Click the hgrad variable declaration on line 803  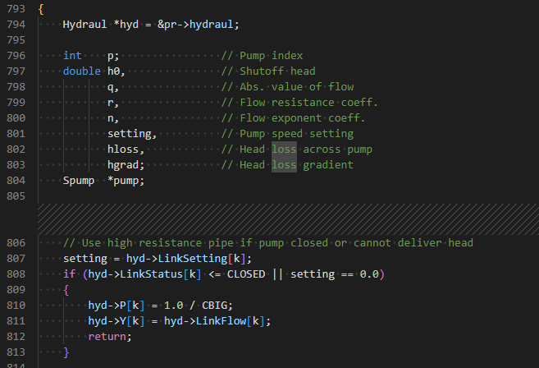(123, 165)
